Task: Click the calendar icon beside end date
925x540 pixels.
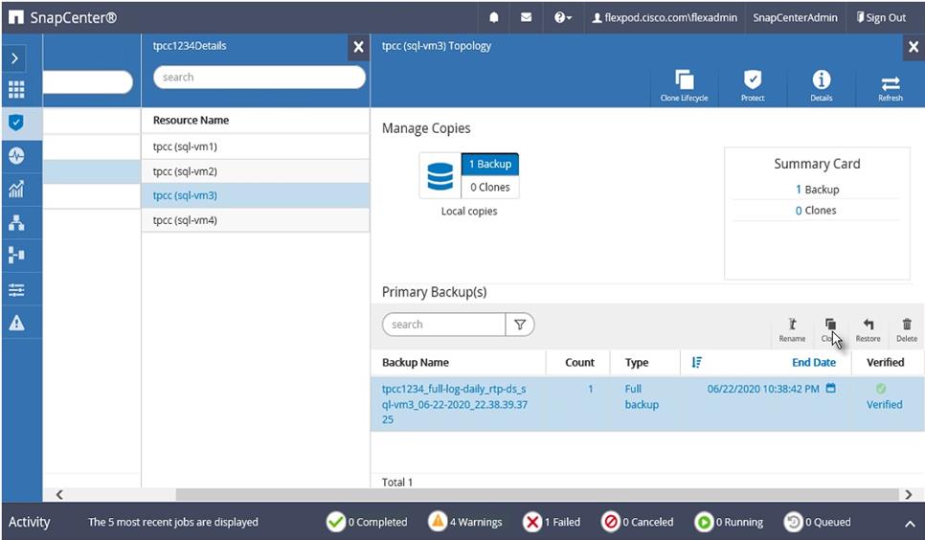Action: click(830, 388)
